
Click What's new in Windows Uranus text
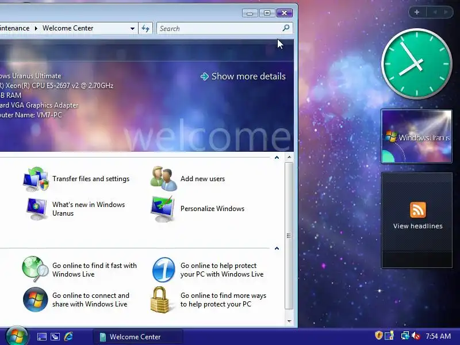click(x=89, y=209)
